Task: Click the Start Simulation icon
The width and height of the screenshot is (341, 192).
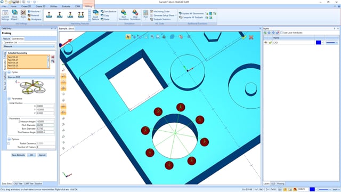Action: coord(124,15)
